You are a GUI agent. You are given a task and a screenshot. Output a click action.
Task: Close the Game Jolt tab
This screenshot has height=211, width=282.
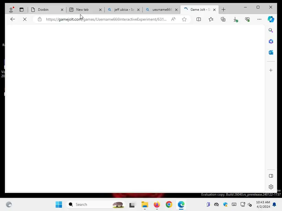(x=214, y=10)
